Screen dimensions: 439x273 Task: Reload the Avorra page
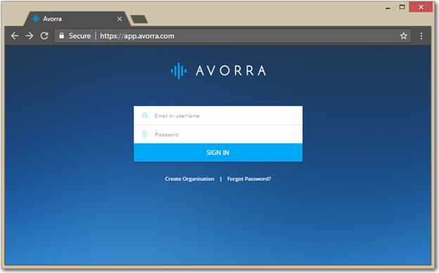pyautogui.click(x=44, y=36)
